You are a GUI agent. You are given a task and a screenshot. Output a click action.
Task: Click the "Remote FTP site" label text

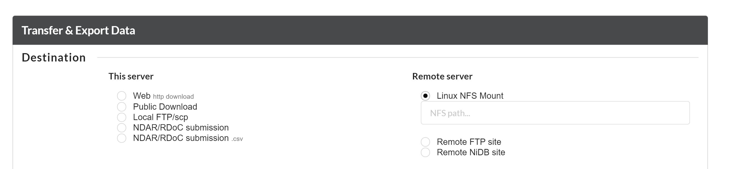[469, 142]
